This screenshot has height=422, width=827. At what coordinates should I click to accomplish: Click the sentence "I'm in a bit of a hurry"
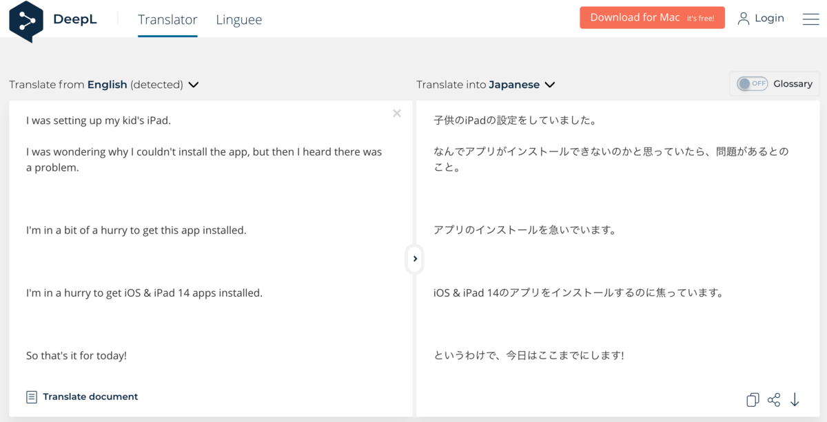pyautogui.click(x=136, y=231)
